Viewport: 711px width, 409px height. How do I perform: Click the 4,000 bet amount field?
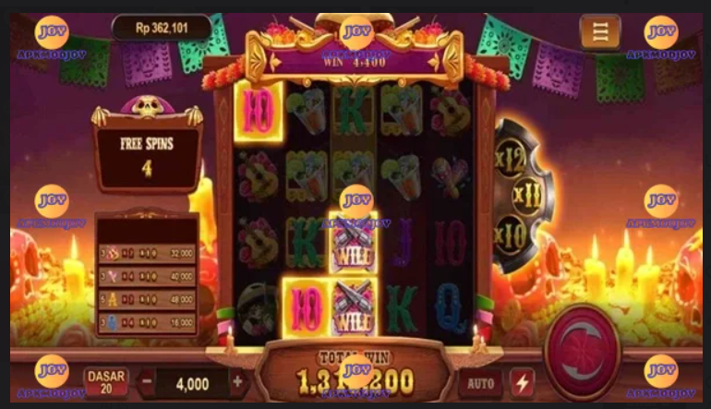click(192, 384)
